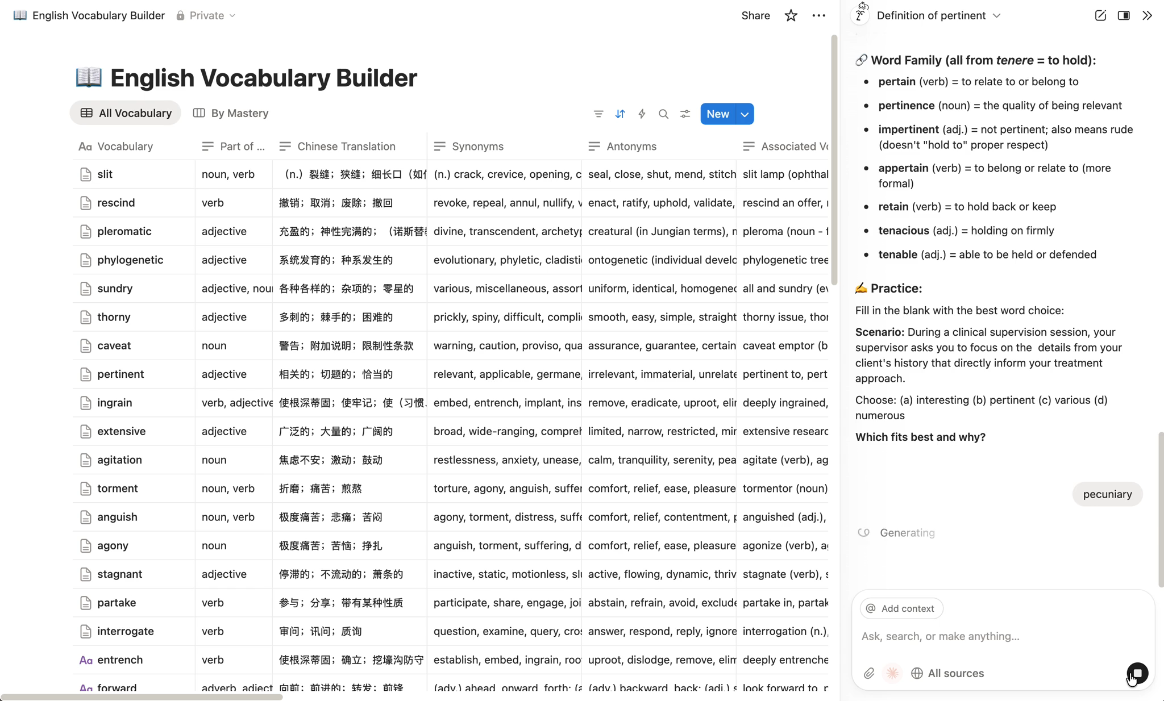Screen dimensions: 1164x701
Task: Click the Ask, search, or make anything field
Action: (966, 636)
